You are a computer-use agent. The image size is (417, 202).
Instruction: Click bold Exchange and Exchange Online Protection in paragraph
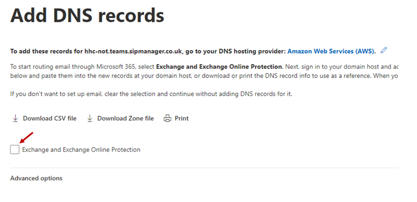point(219,67)
